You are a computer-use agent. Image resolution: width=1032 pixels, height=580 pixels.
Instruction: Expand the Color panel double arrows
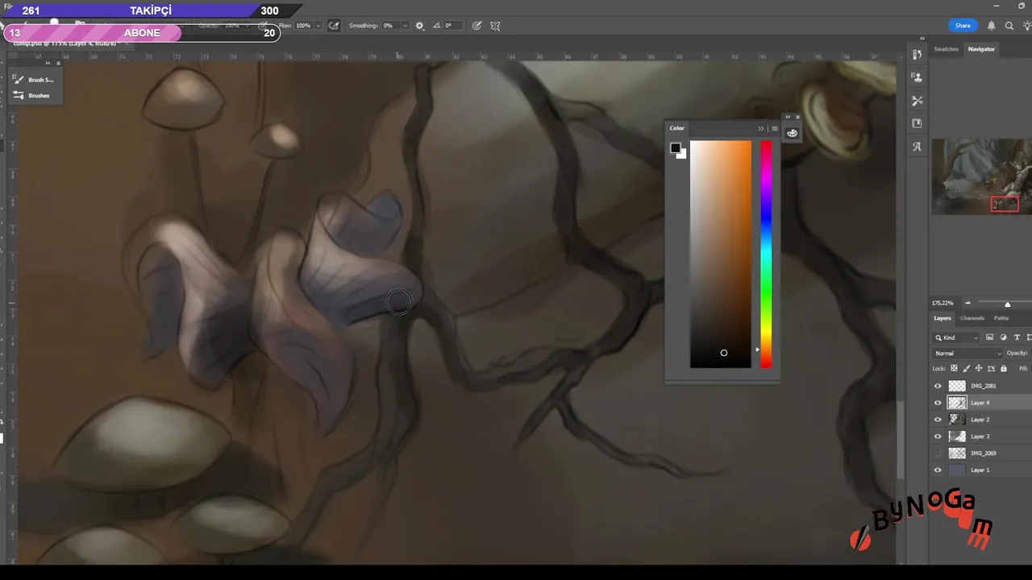(x=760, y=129)
